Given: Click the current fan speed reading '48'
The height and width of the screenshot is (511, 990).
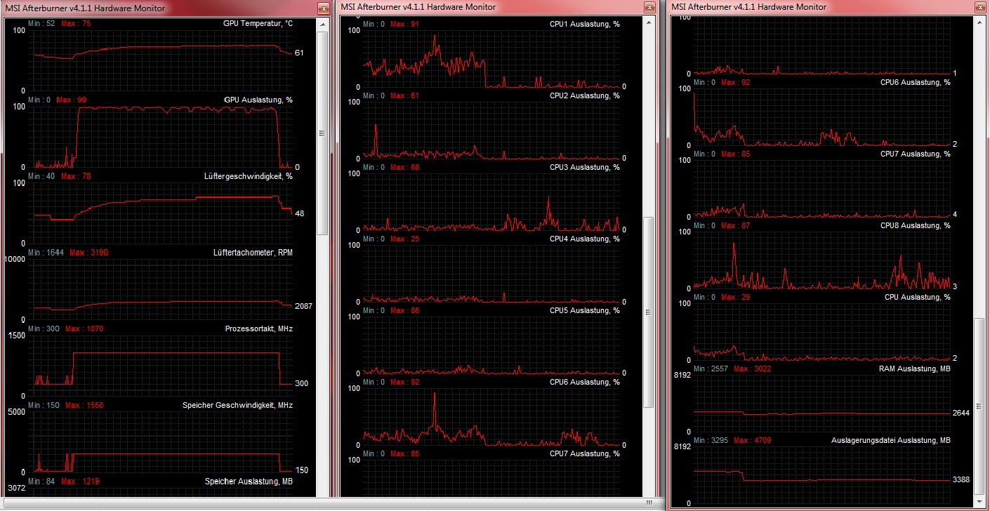Looking at the screenshot, I should tap(299, 214).
